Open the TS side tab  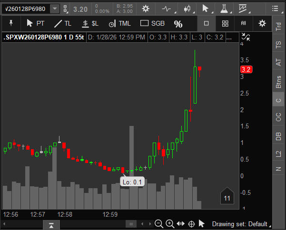[278, 45]
